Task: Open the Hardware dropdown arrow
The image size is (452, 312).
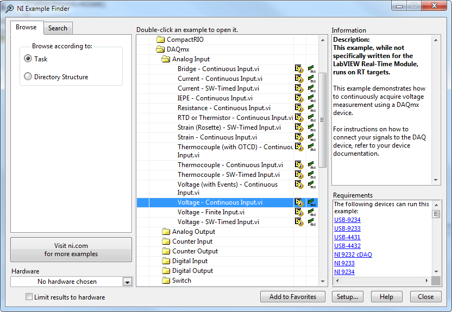Action: [x=127, y=282]
